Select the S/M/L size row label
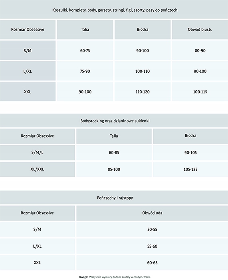This screenshot has width=228, height=280. (x=37, y=152)
